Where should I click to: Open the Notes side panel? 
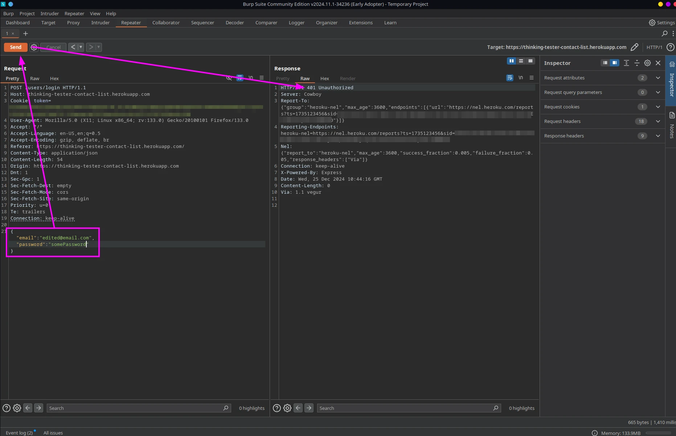click(x=672, y=125)
